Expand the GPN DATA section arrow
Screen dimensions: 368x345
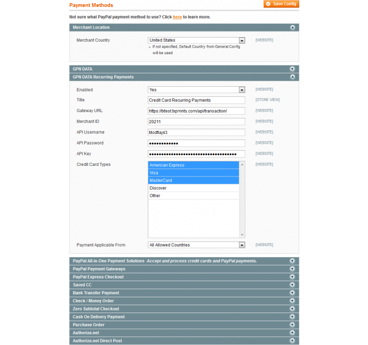click(x=292, y=68)
